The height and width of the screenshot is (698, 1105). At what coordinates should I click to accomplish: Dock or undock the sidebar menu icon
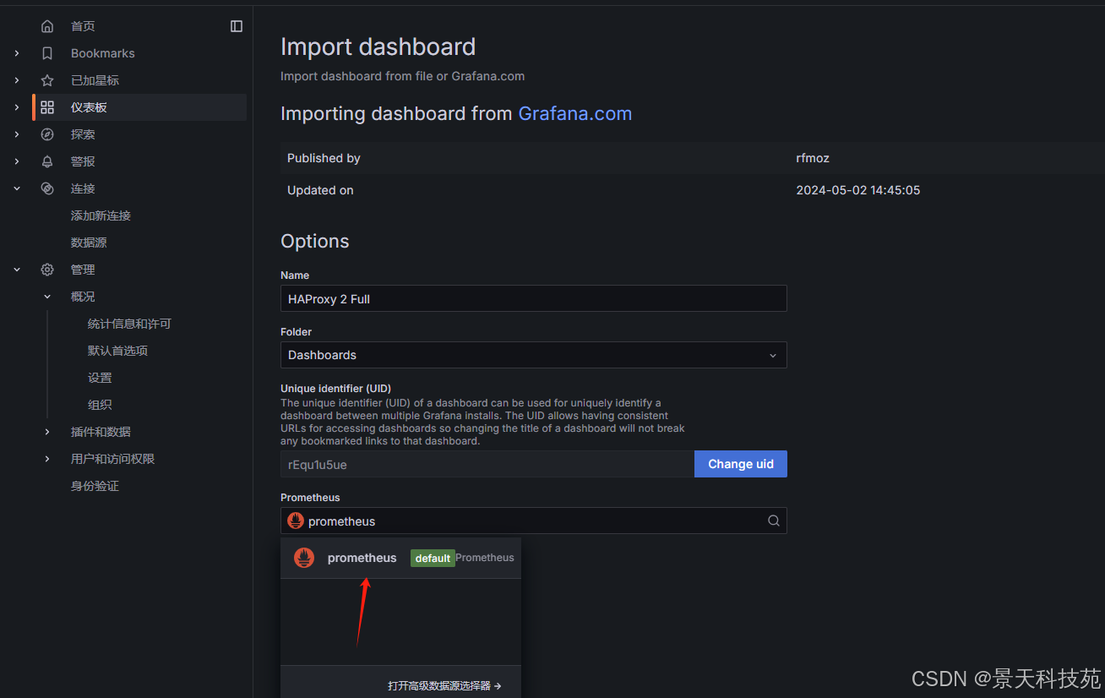coord(237,26)
